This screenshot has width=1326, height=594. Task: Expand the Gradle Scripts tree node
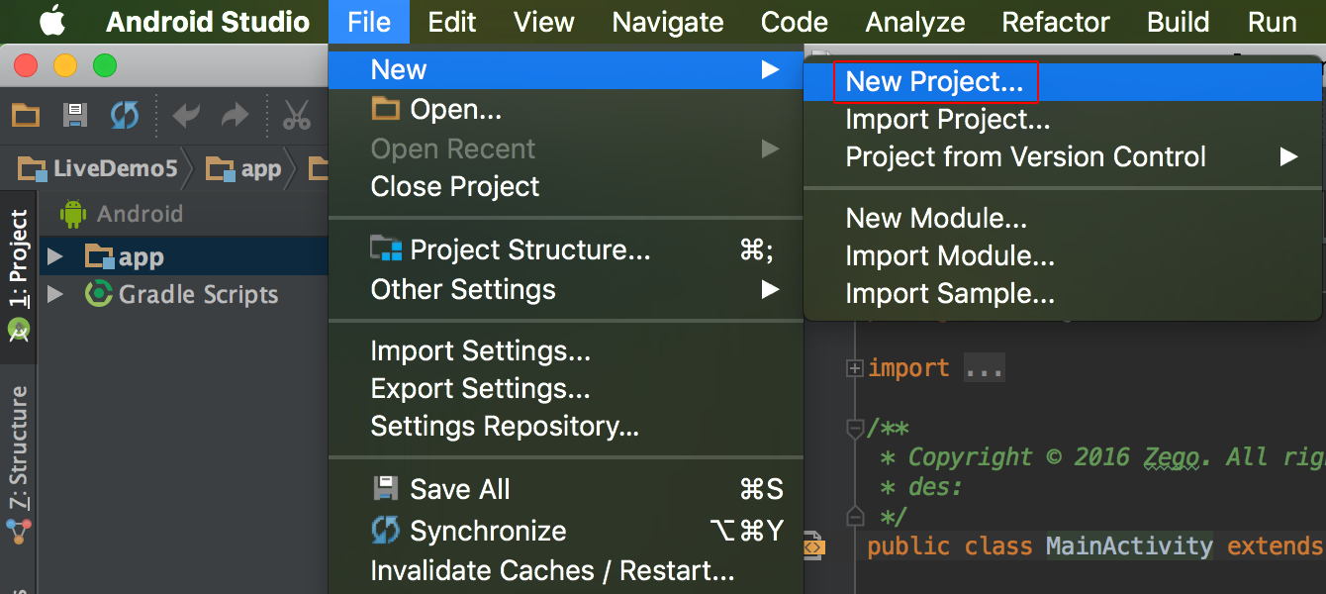click(55, 294)
